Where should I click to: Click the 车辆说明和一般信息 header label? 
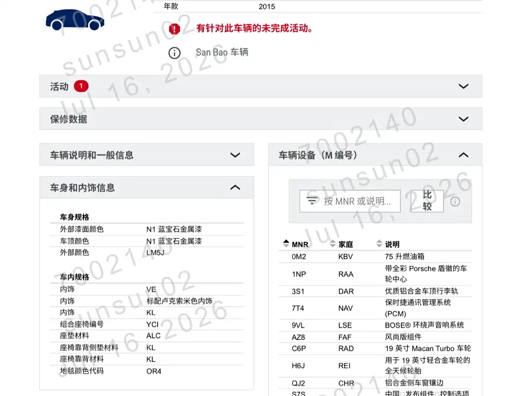(92, 155)
